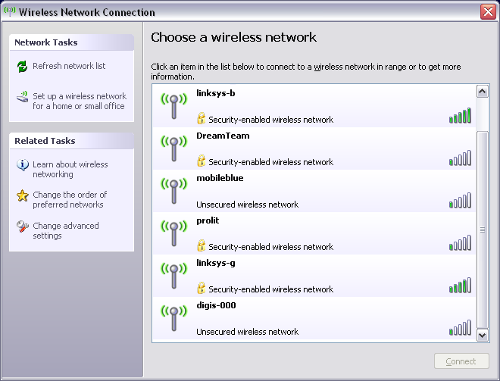The image size is (500, 381).
Task: Open Refresh network list link
Action: pos(69,67)
